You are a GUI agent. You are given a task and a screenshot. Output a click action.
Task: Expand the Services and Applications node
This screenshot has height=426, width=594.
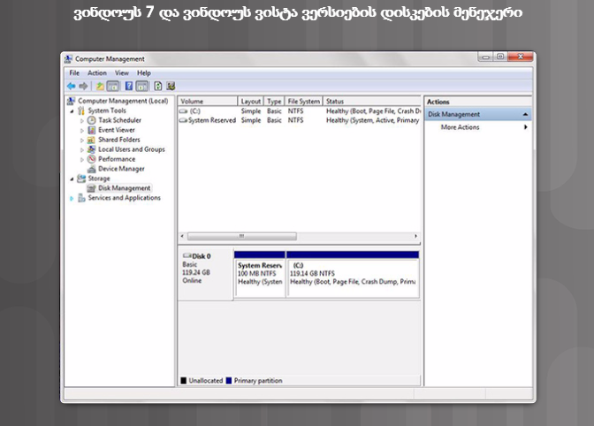pyautogui.click(x=72, y=198)
